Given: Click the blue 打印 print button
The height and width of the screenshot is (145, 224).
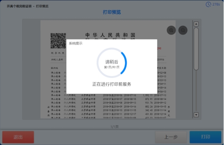Looking at the screenshot, I should (205, 137).
